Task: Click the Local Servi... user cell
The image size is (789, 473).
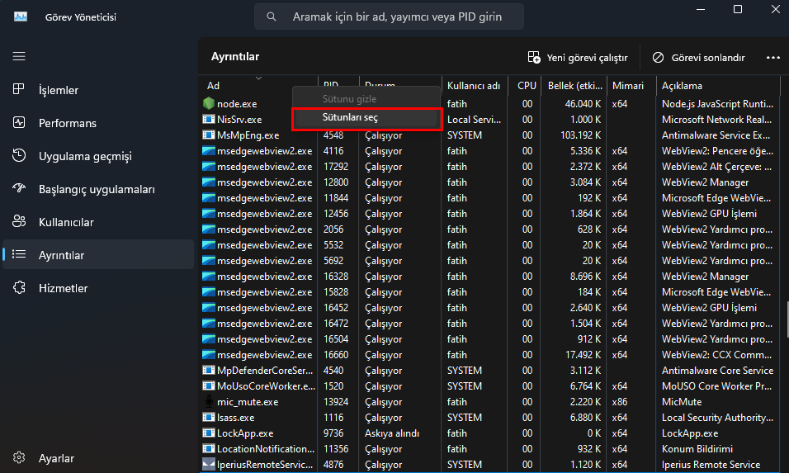Action: point(474,119)
